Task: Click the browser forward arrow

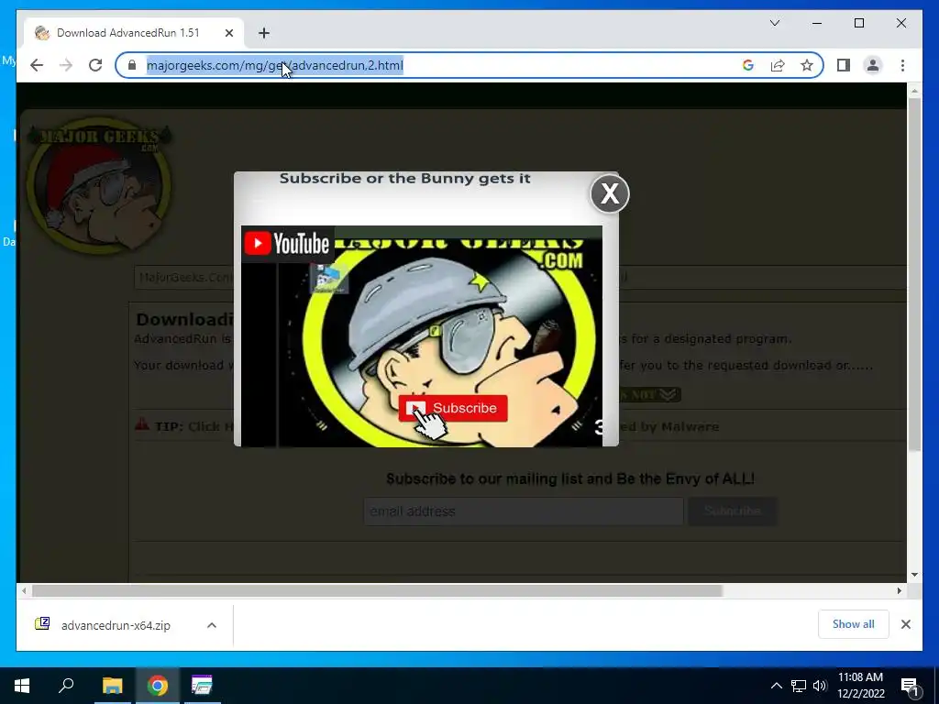Action: click(66, 65)
